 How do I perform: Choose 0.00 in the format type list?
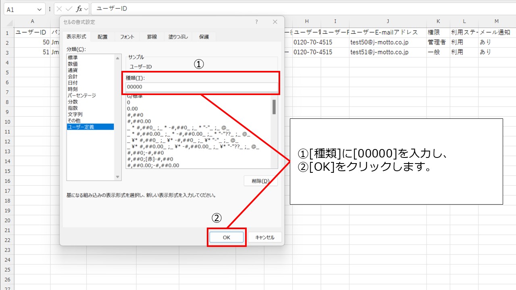(x=133, y=109)
